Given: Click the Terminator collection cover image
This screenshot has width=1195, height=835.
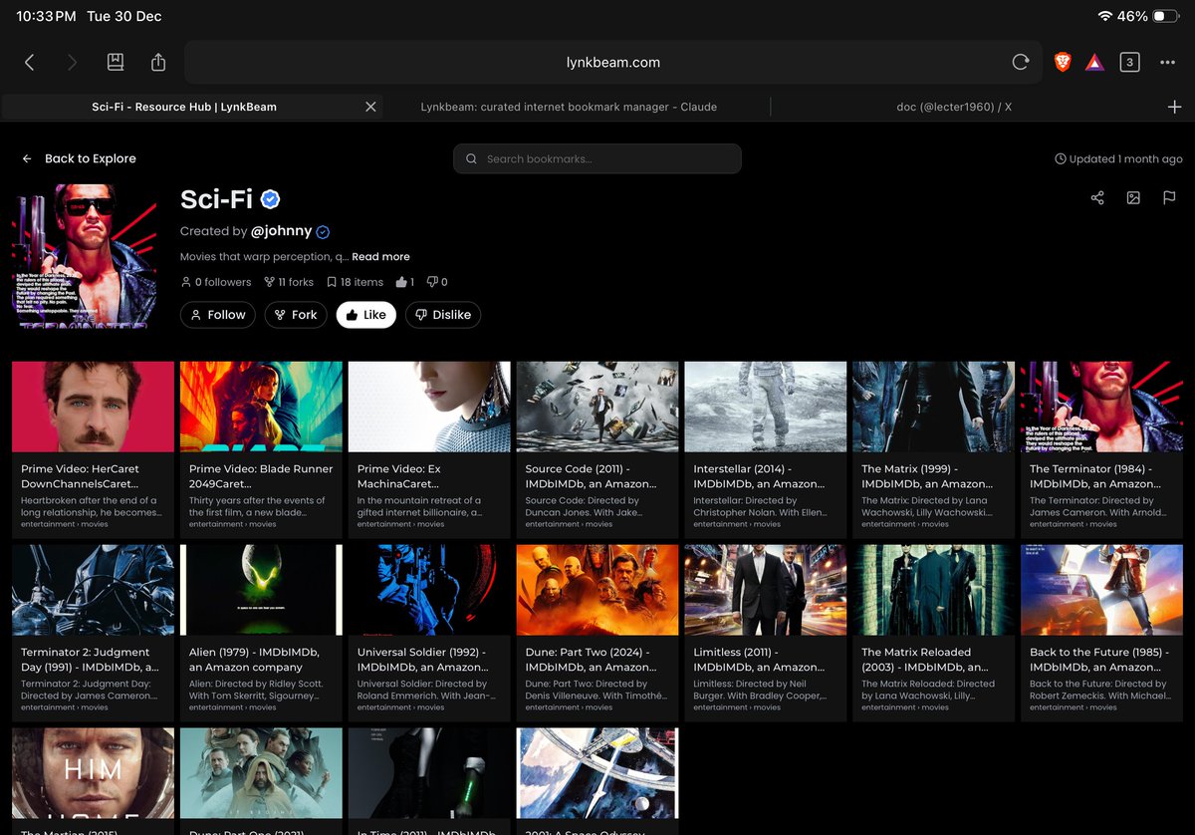Looking at the screenshot, I should click(x=85, y=256).
